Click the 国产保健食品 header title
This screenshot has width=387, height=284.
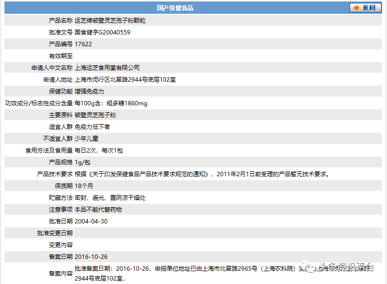pyautogui.click(x=175, y=8)
